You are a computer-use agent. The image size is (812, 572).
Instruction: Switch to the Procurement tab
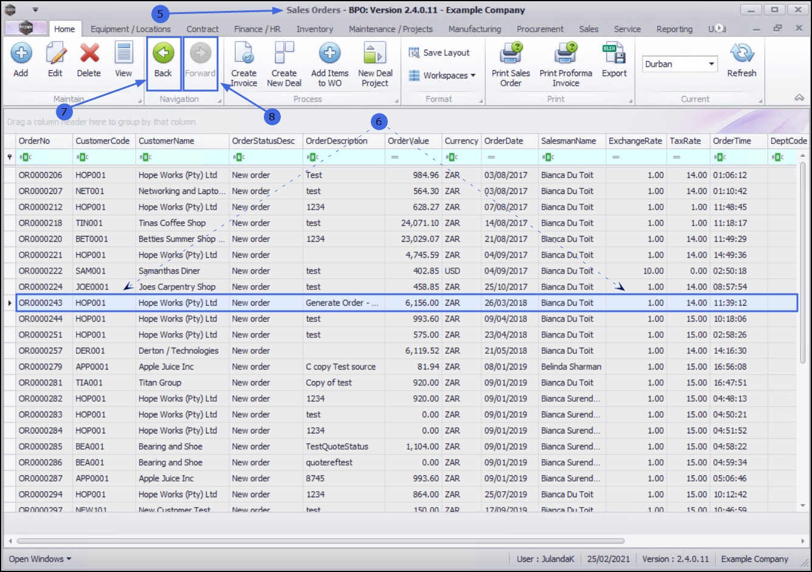coord(540,29)
